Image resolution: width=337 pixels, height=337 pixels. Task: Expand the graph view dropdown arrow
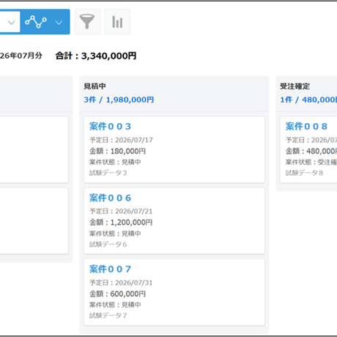coord(59,23)
